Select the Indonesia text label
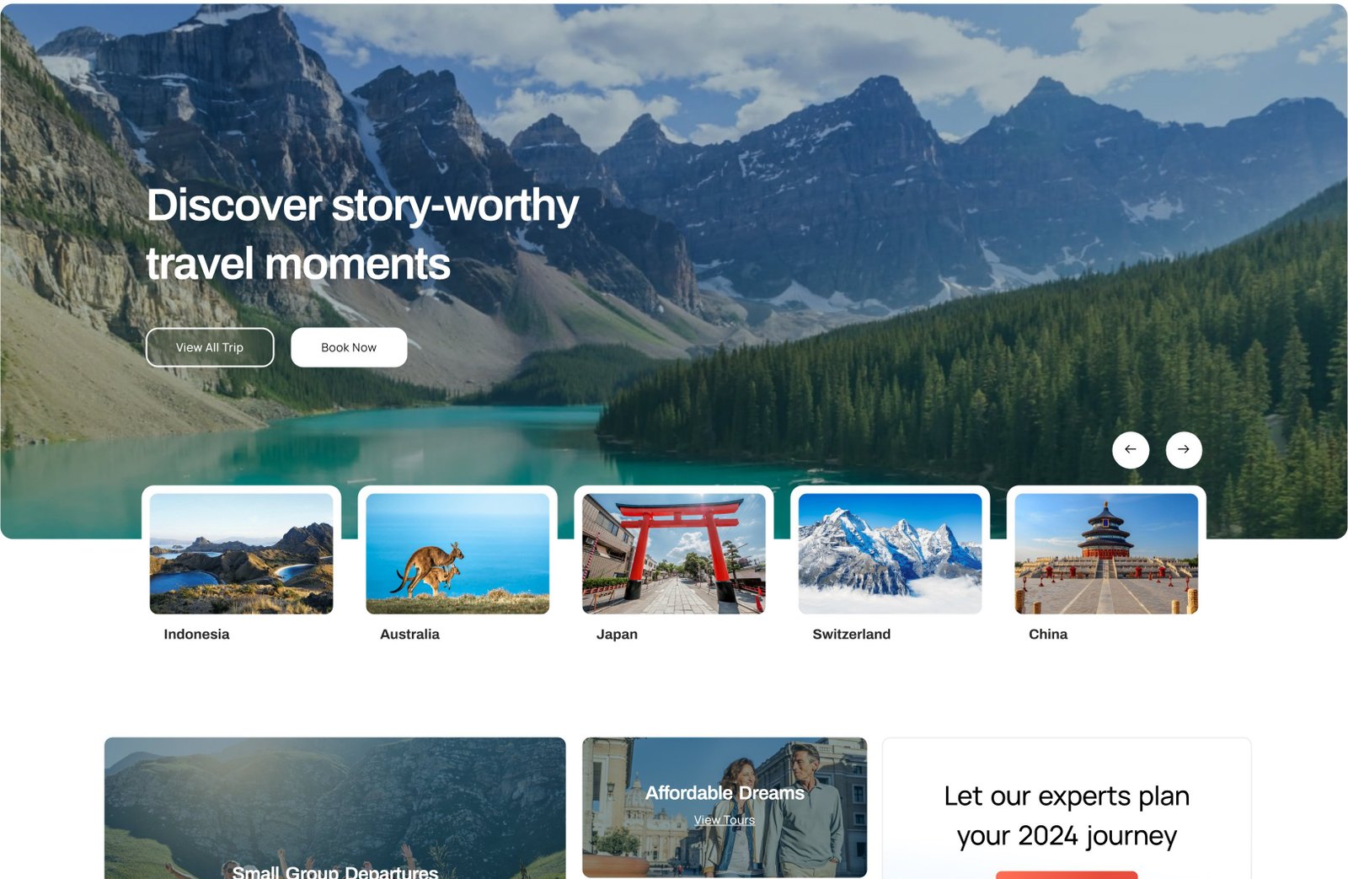The height and width of the screenshot is (879, 1348). 196,634
